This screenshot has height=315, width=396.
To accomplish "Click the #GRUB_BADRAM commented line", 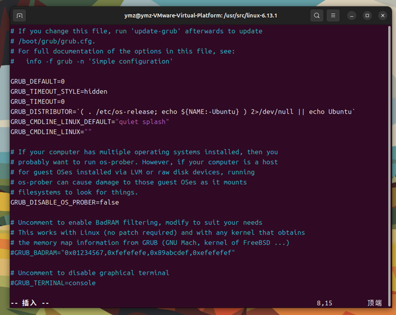I will click(x=123, y=253).
